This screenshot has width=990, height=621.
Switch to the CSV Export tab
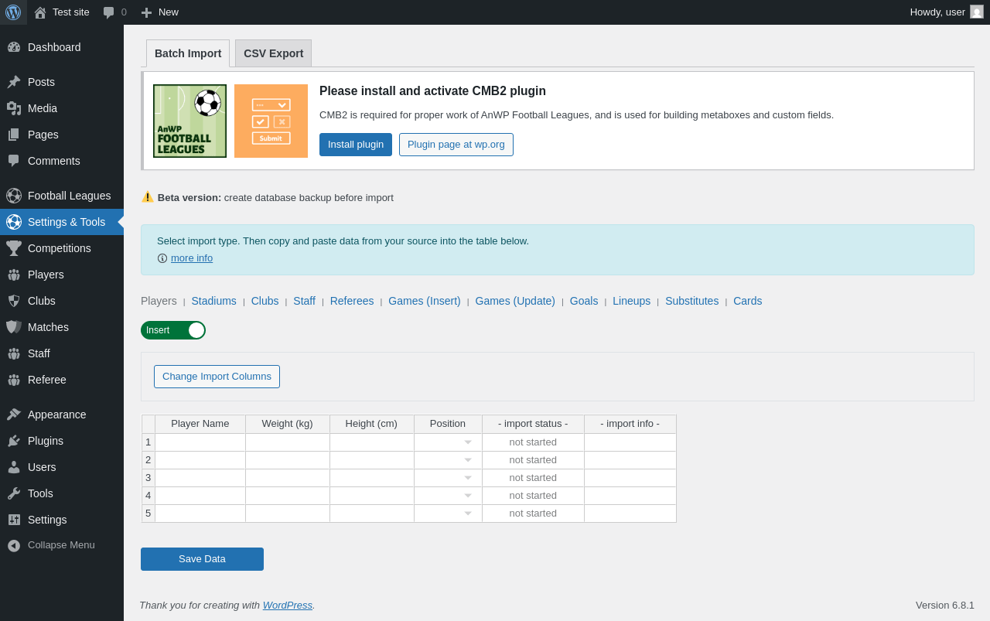[x=273, y=53]
